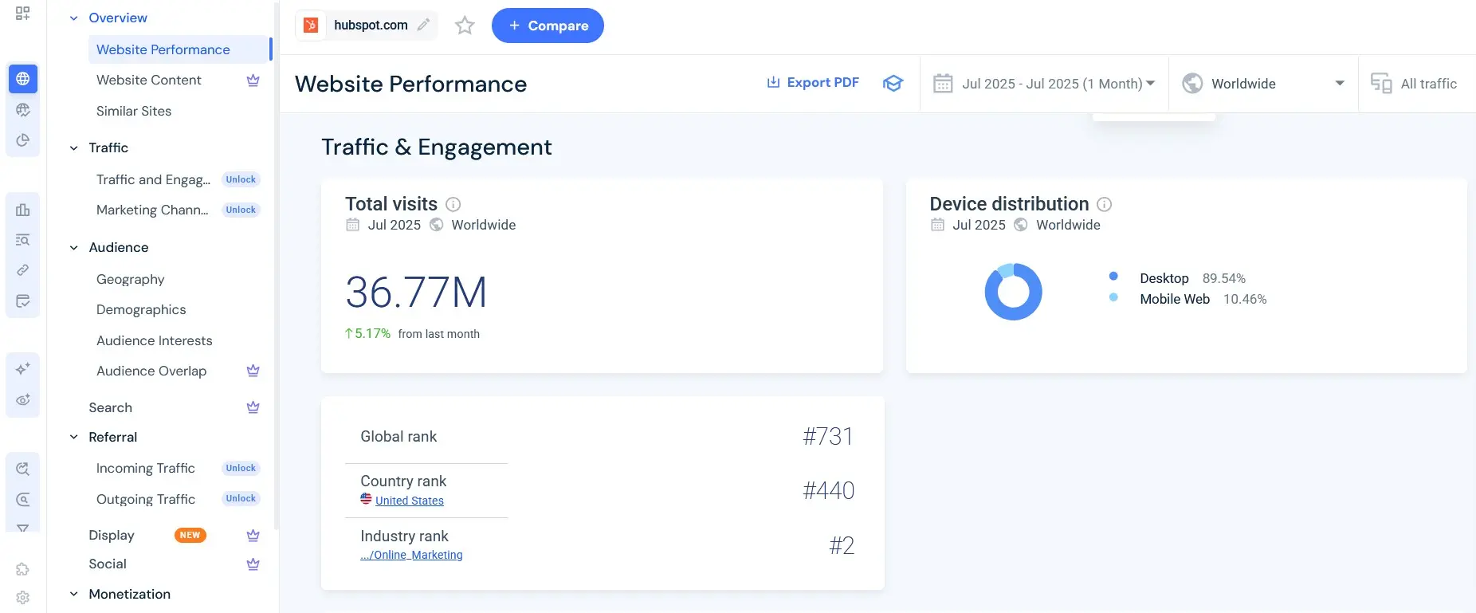Select Similar Sites in the sidebar

coord(134,111)
